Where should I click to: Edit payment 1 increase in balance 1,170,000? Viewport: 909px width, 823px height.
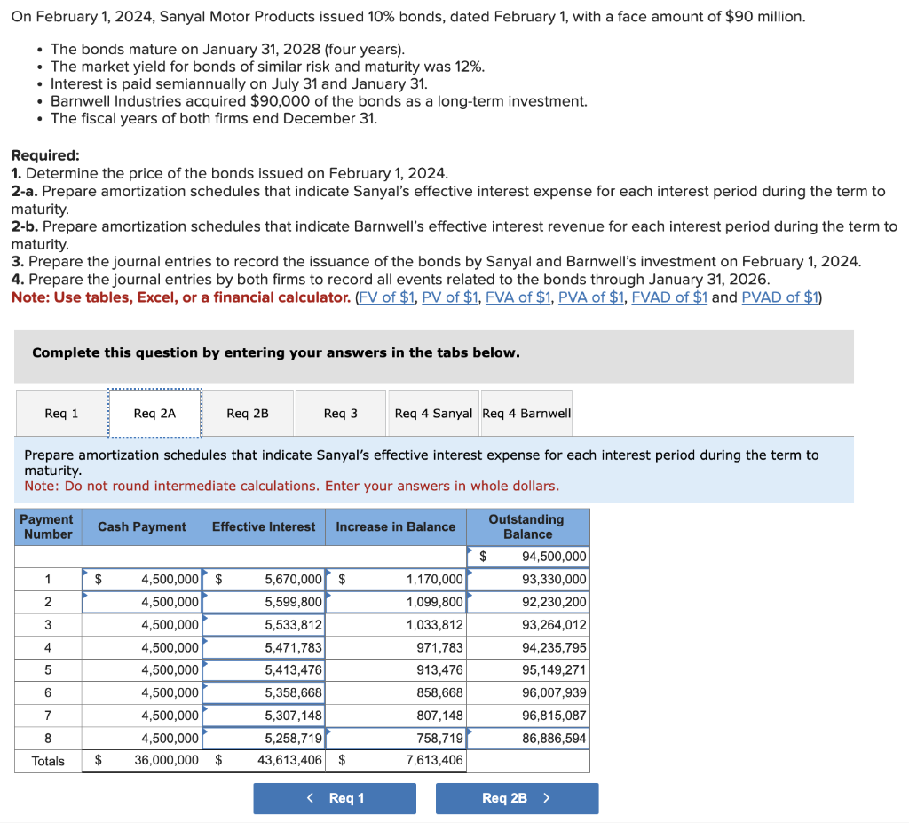[396, 579]
